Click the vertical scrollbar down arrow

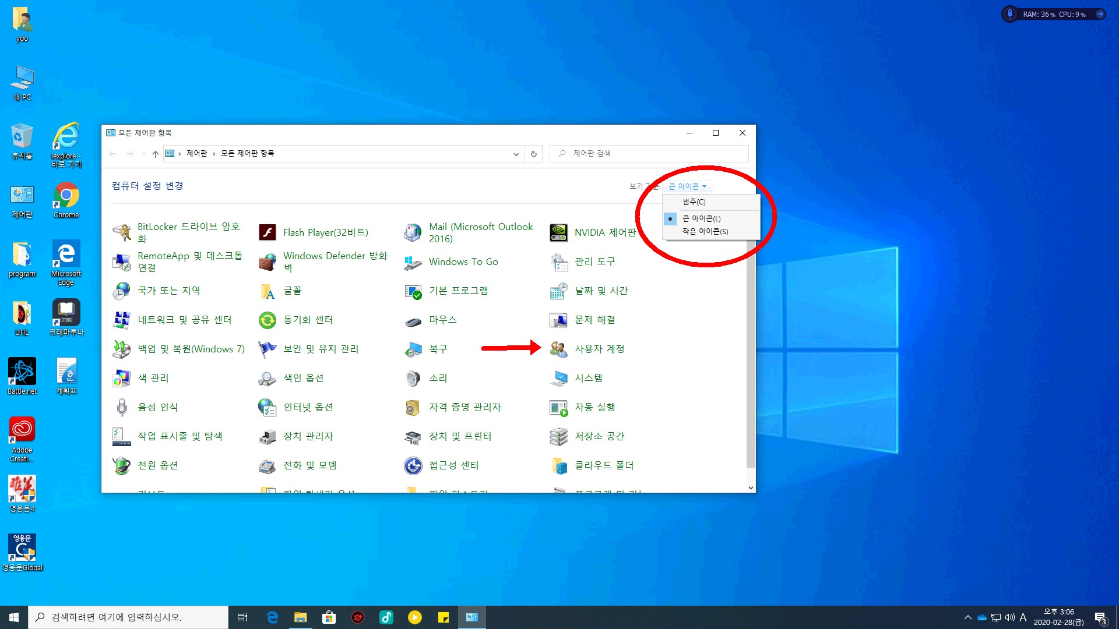[751, 488]
